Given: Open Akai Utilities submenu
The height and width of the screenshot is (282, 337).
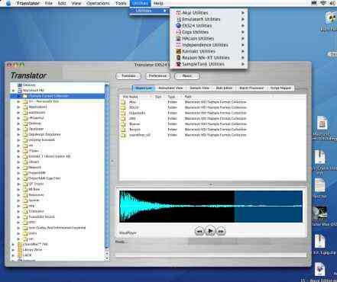Looking at the screenshot, I should tap(209, 13).
